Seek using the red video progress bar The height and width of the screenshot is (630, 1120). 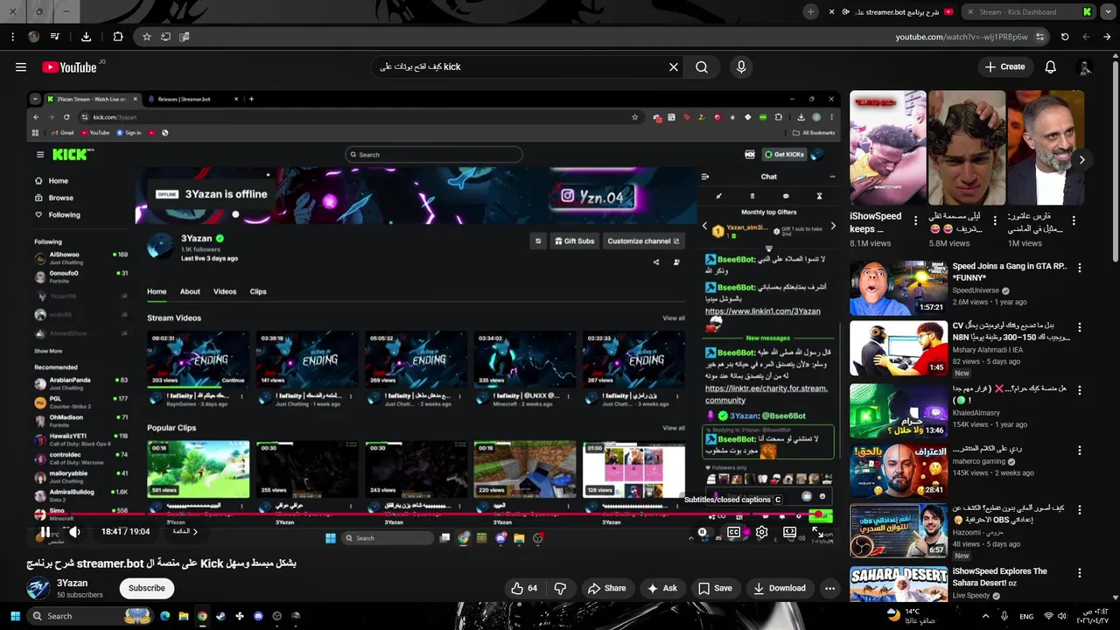point(433,514)
